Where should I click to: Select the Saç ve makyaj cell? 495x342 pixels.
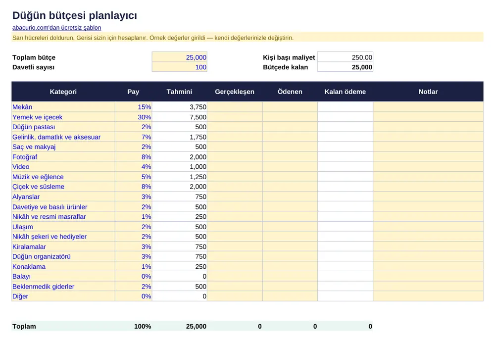[x=63, y=147]
